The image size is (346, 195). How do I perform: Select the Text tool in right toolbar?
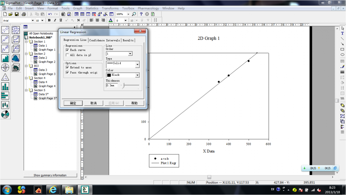342,34
